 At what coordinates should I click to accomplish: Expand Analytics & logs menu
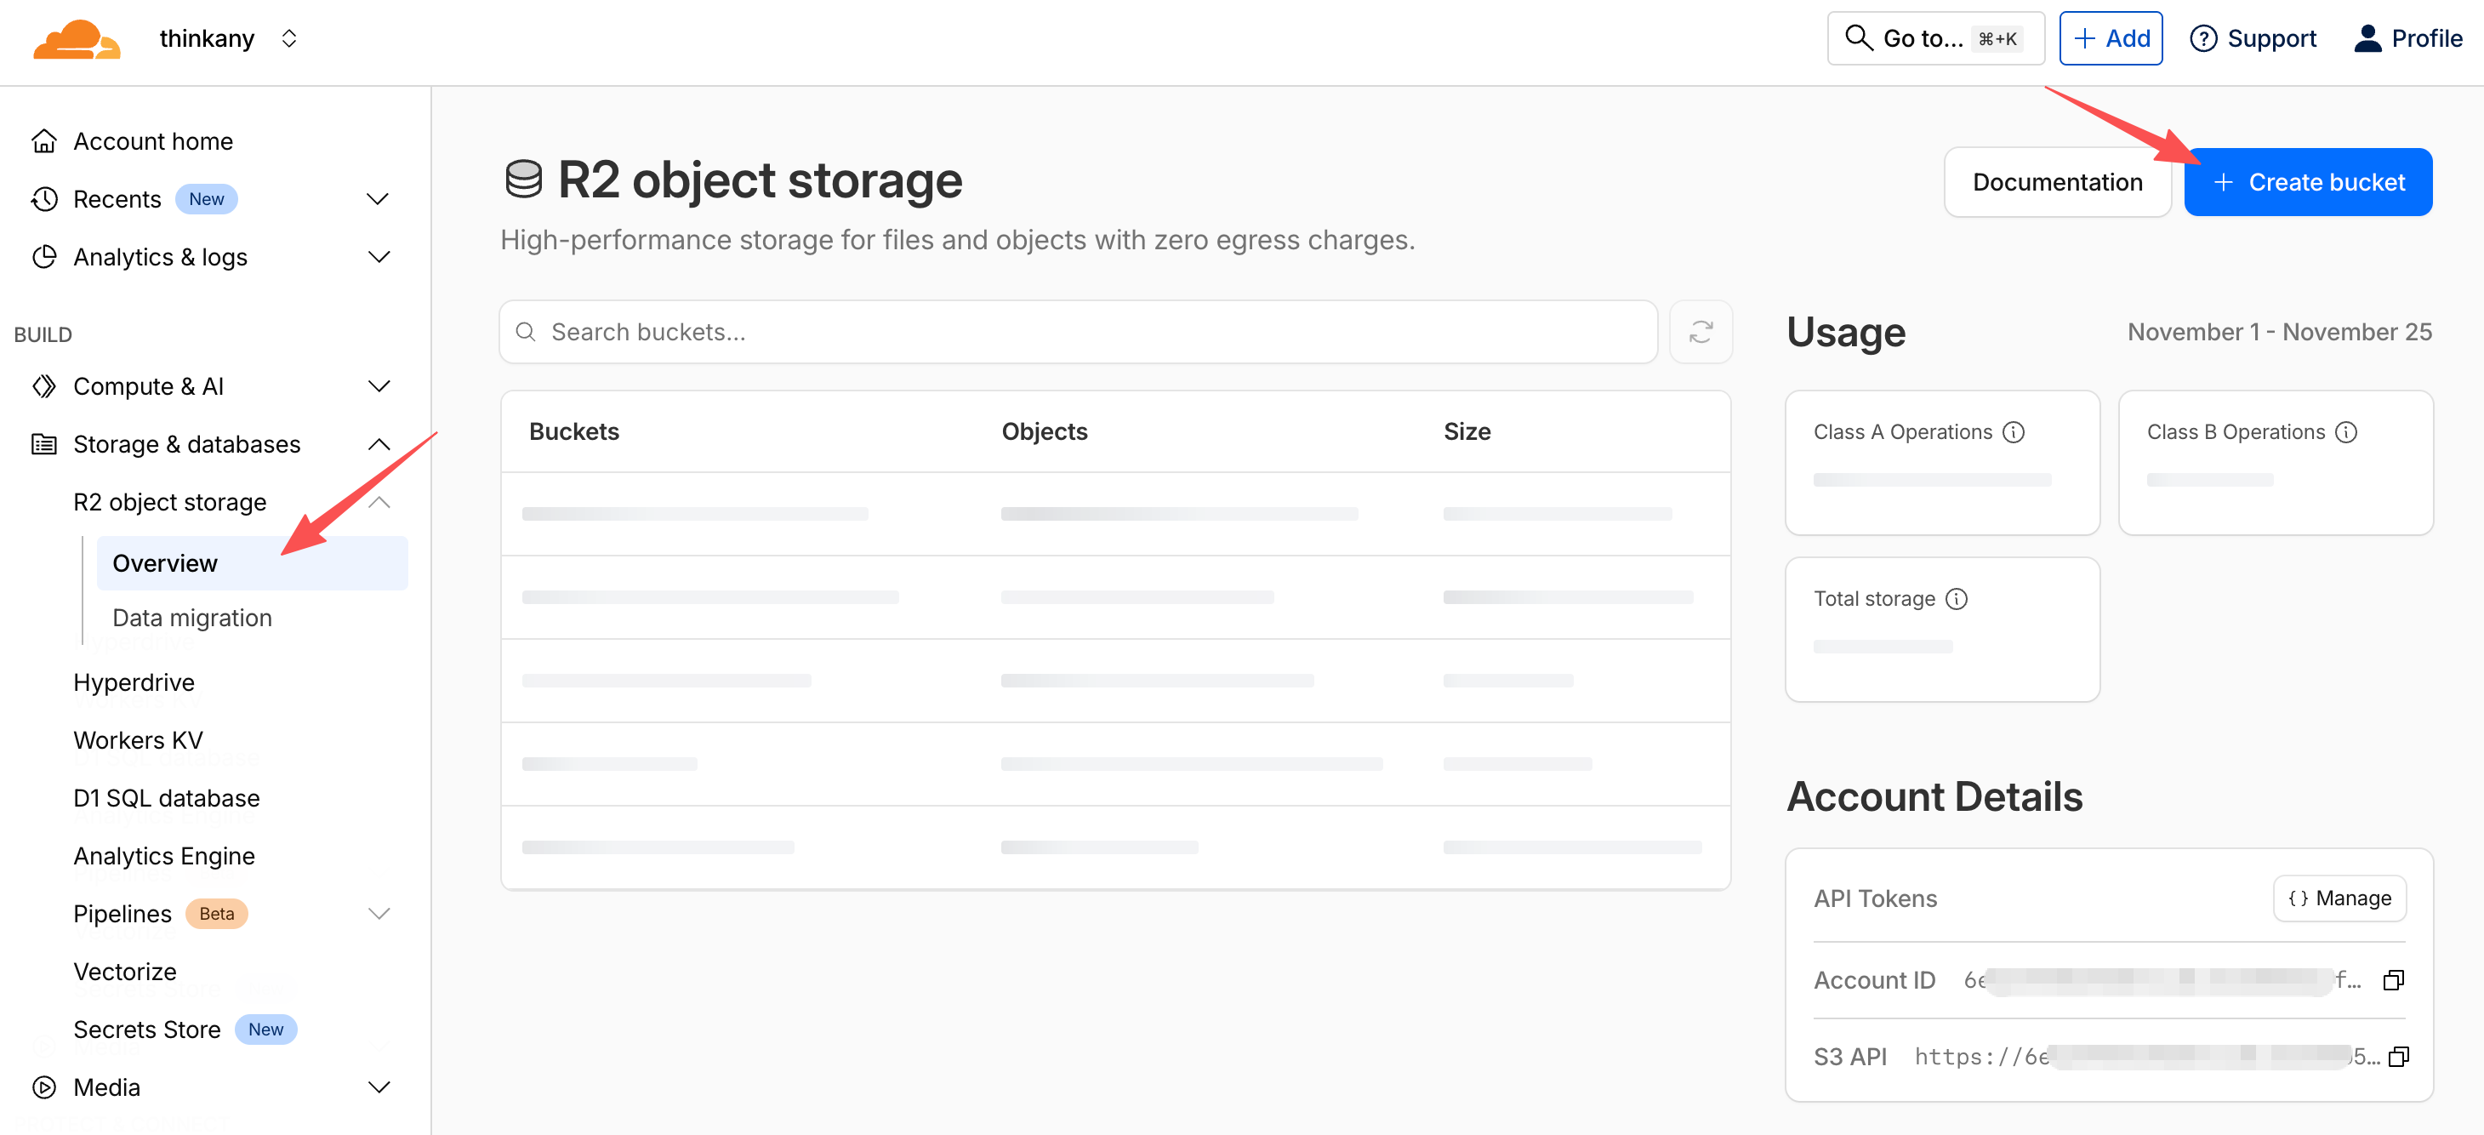coord(378,256)
